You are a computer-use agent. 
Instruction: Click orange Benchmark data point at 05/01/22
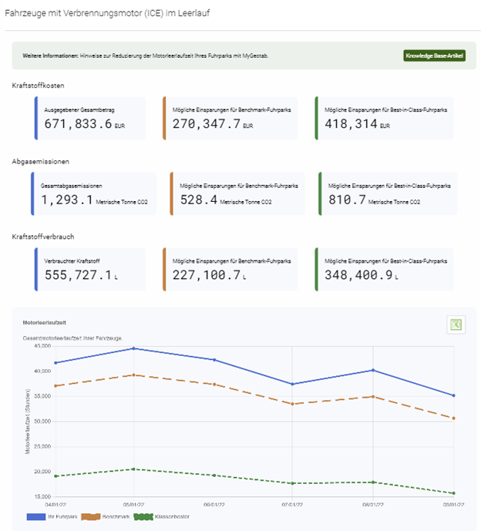134,375
